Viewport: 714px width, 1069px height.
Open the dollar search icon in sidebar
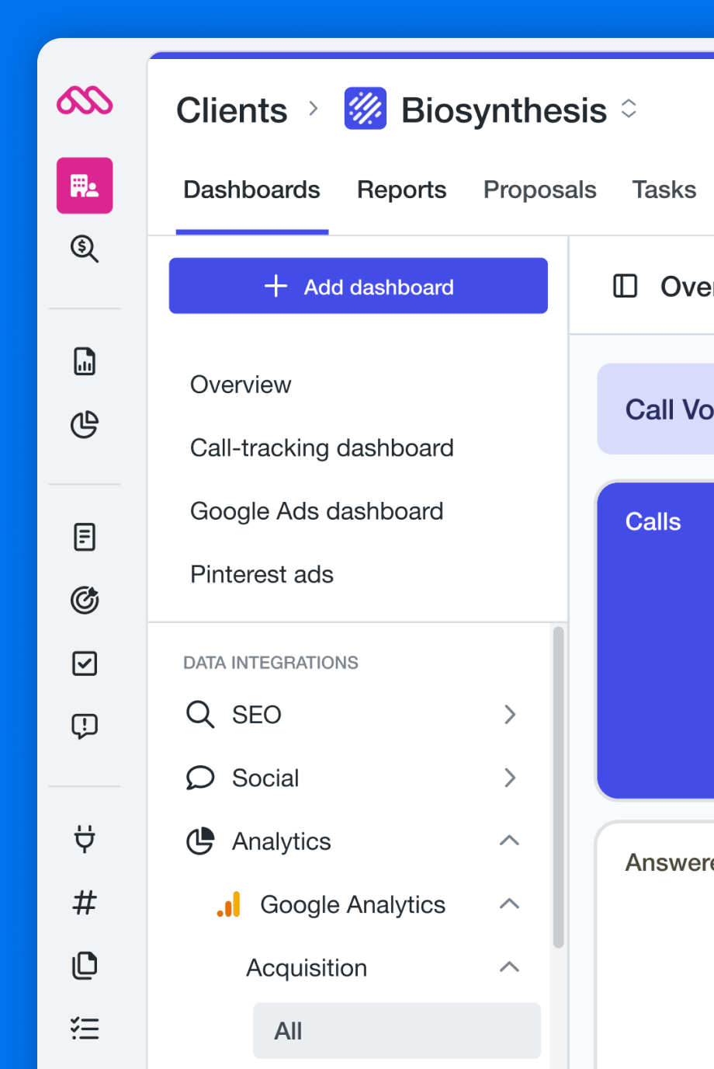click(x=85, y=249)
